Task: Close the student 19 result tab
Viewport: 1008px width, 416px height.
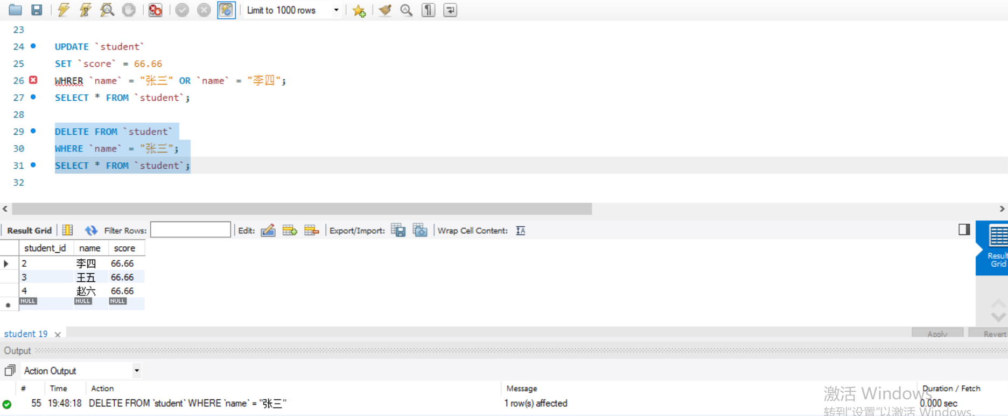Action: (x=58, y=335)
